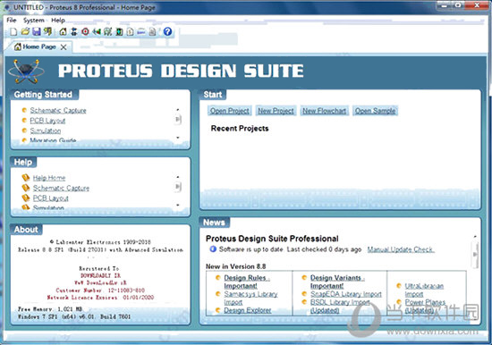This screenshot has height=345, width=492.
Task: Open PCB Layout with the red target icon
Action: tap(85, 31)
